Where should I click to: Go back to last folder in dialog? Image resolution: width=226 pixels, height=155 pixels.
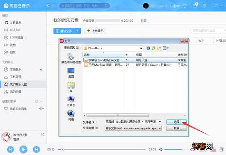tap(148, 48)
